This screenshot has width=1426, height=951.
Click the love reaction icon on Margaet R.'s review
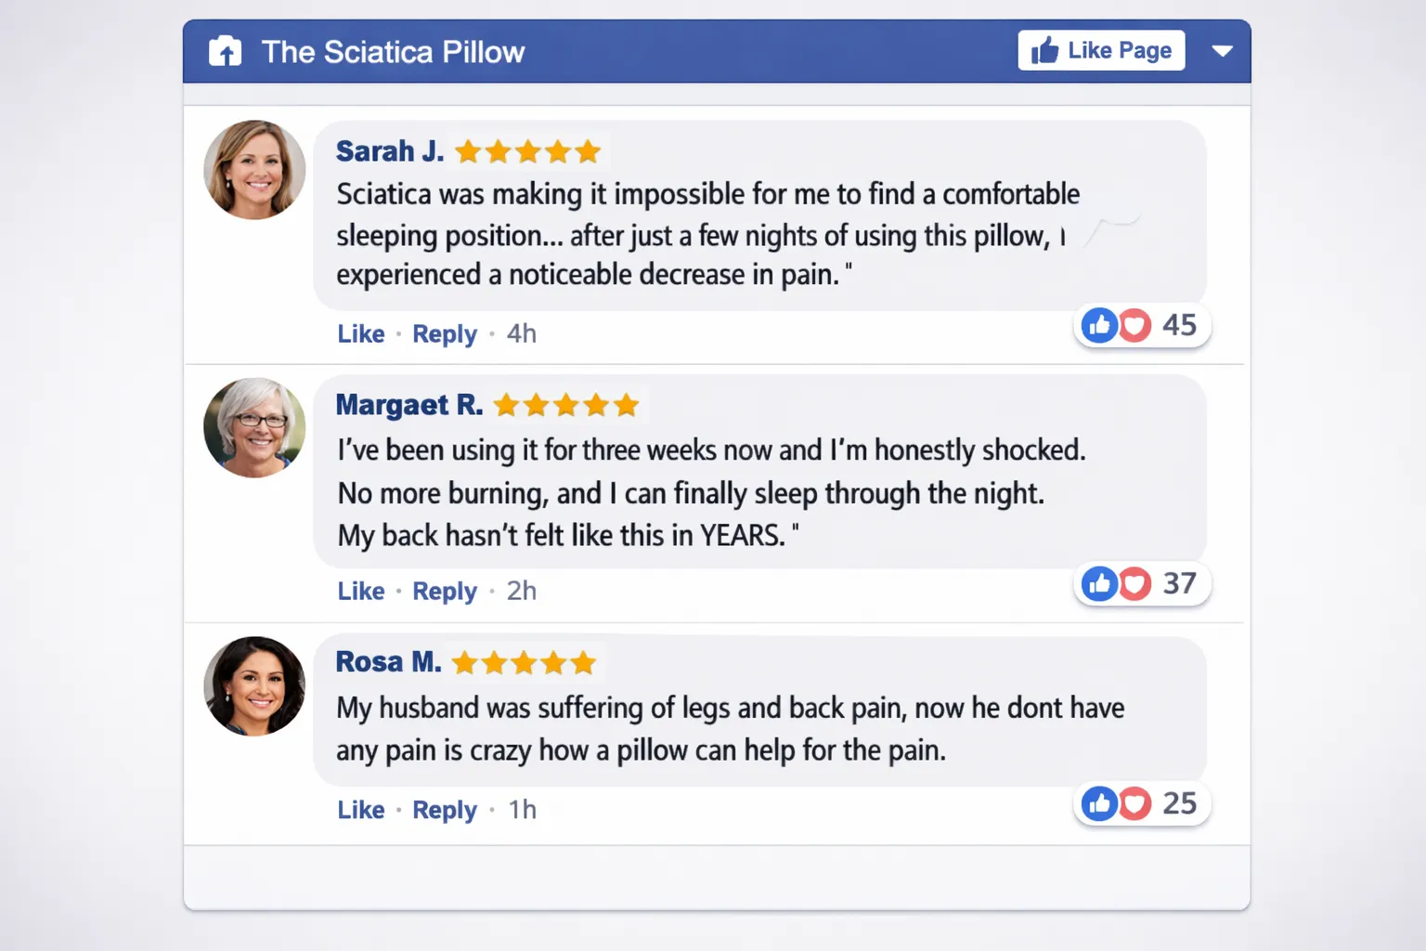(x=1134, y=583)
